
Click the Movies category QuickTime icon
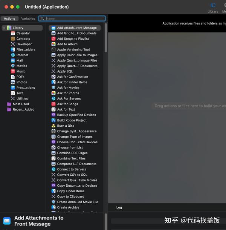(x=13, y=66)
